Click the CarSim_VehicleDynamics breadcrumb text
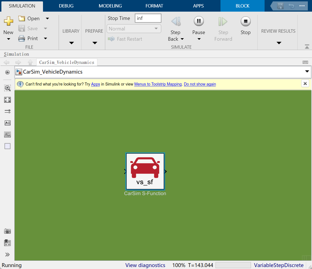 pos(53,72)
